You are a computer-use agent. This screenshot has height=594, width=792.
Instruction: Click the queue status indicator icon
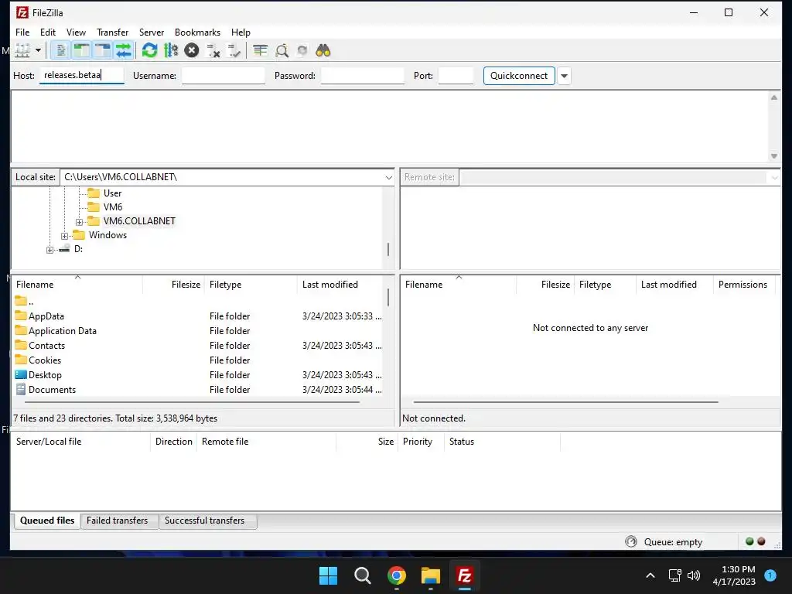click(631, 542)
